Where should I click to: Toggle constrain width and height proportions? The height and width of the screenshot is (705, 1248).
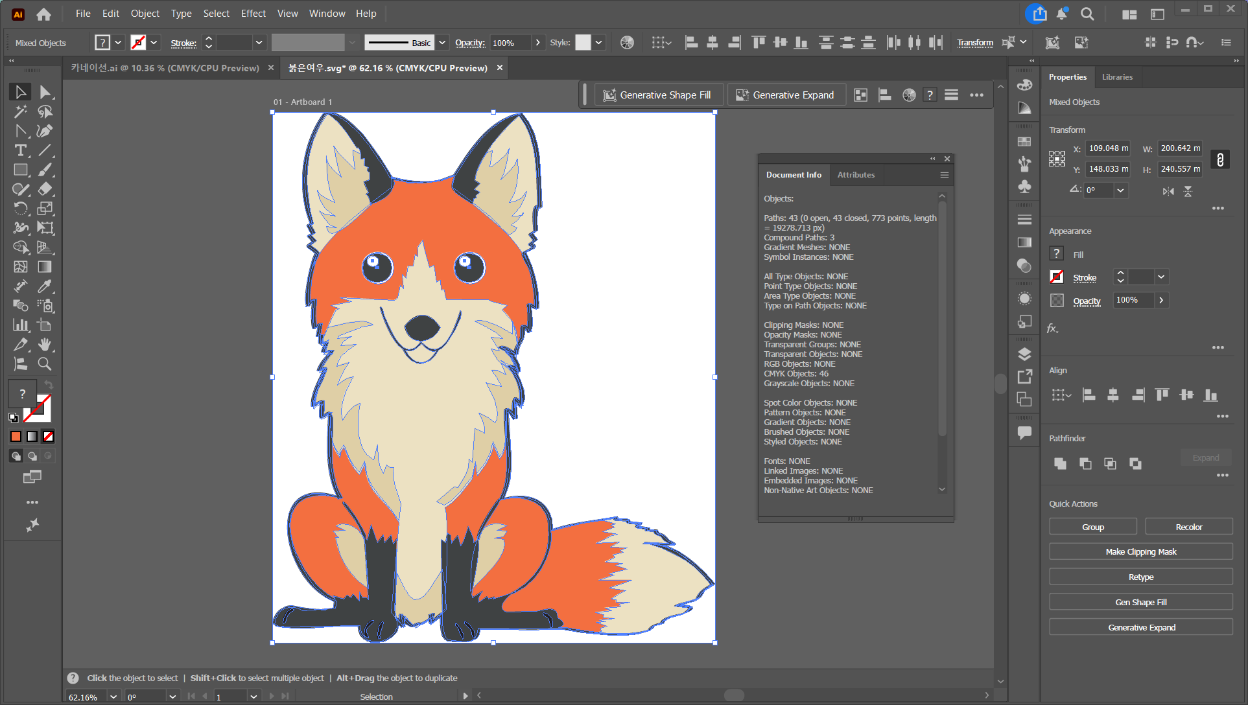(x=1219, y=159)
